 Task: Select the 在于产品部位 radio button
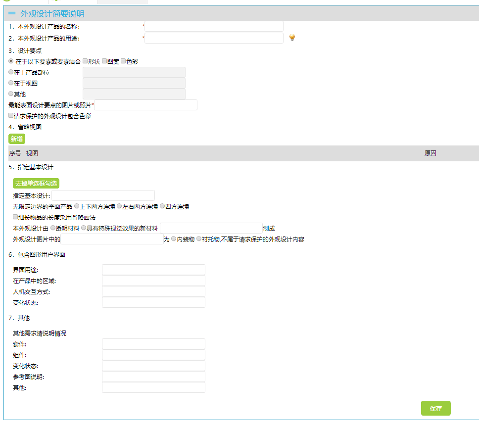point(11,72)
